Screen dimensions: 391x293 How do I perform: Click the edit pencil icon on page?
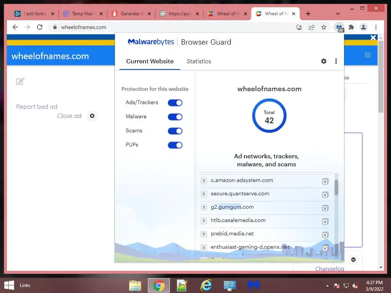20,81
